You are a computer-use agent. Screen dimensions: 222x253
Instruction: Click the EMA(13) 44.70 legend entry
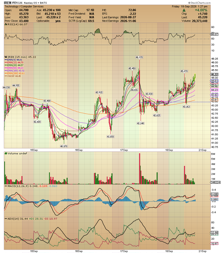15,63
